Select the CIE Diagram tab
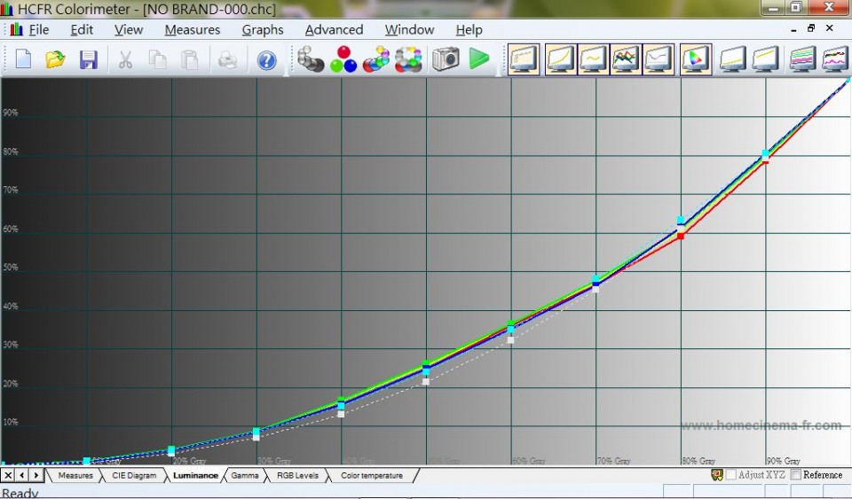Screen dimensions: 852x499 click(x=134, y=476)
